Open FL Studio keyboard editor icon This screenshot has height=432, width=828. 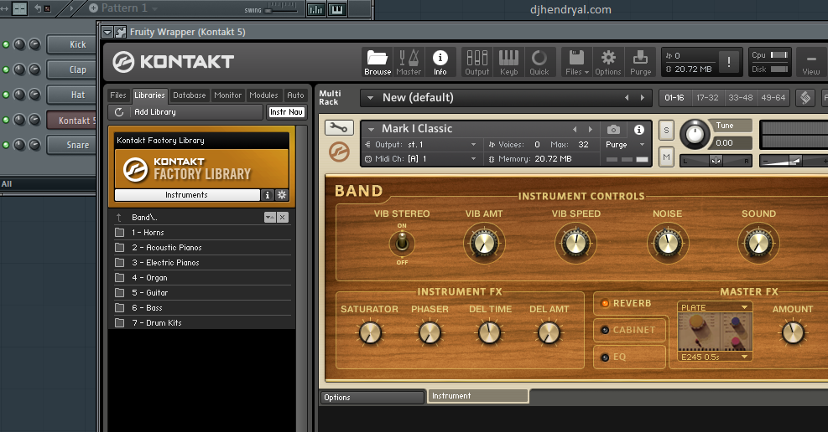pos(336,9)
